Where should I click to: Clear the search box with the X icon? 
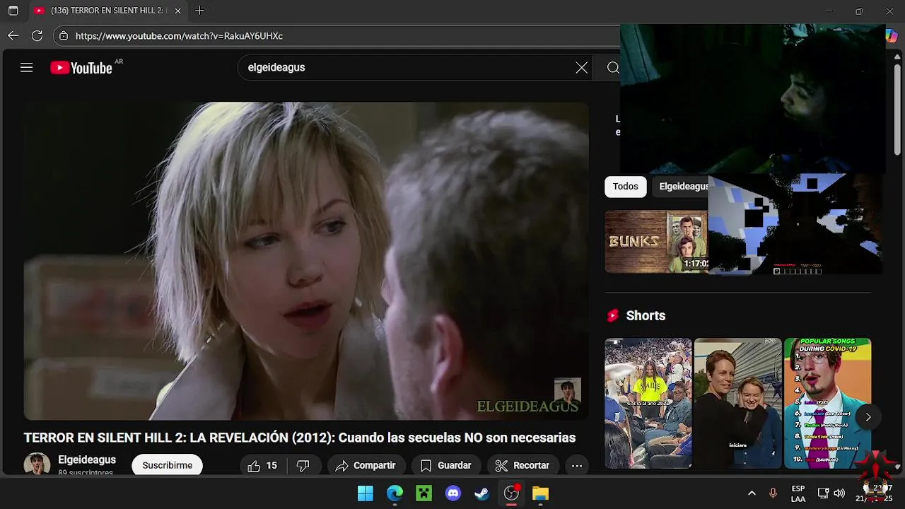coord(581,68)
